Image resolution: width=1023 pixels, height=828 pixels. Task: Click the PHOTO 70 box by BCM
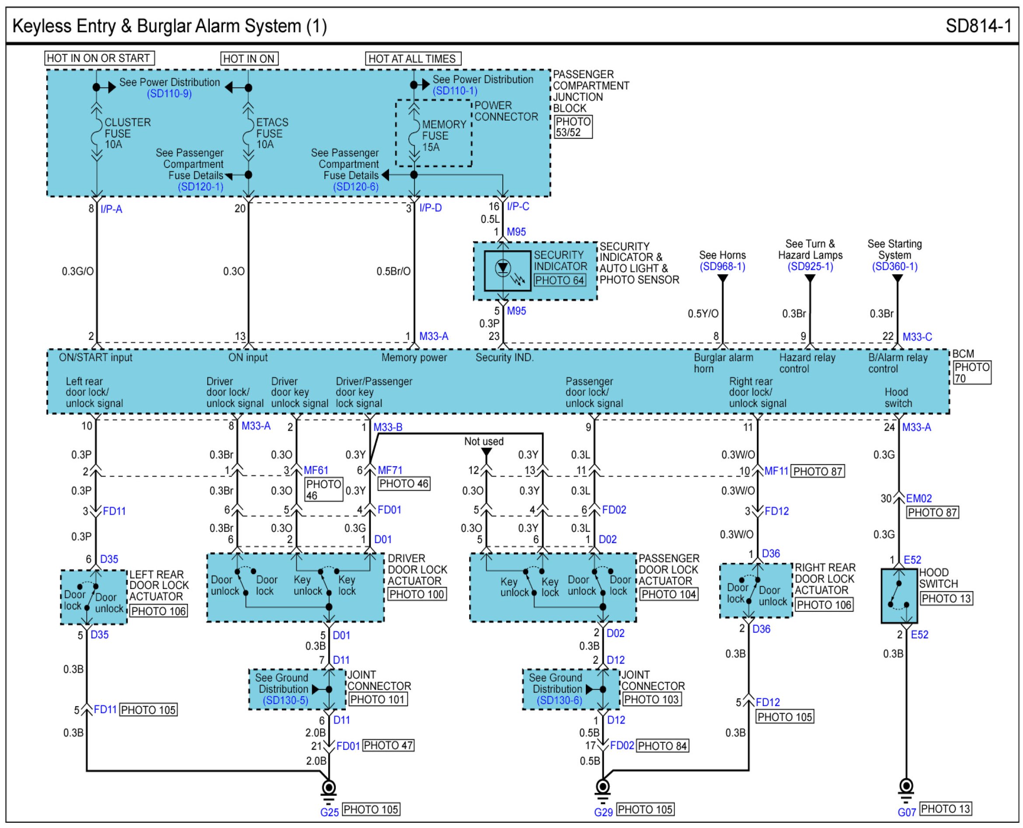click(972, 373)
